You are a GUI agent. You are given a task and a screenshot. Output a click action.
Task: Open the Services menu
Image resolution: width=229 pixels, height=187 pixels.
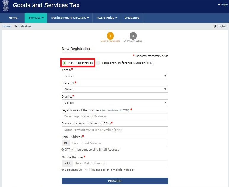coord(36,18)
